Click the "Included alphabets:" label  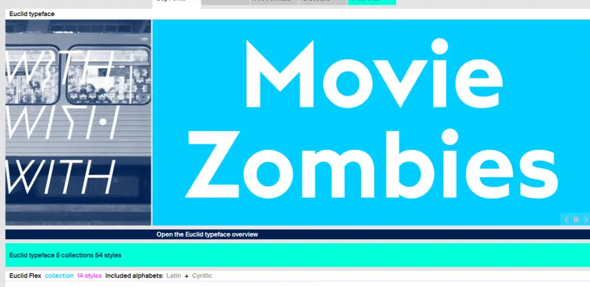click(x=134, y=275)
